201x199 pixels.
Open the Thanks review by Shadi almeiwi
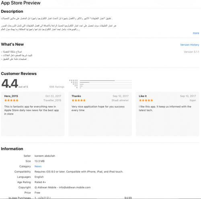coord(100,114)
